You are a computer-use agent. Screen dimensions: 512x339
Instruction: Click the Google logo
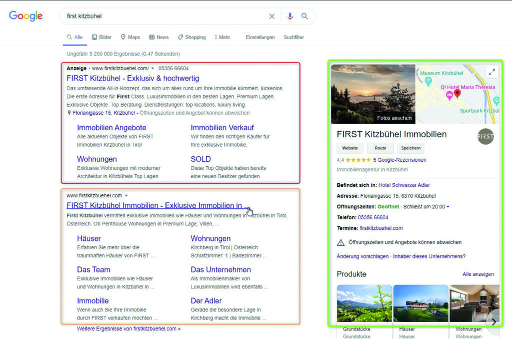tap(26, 16)
